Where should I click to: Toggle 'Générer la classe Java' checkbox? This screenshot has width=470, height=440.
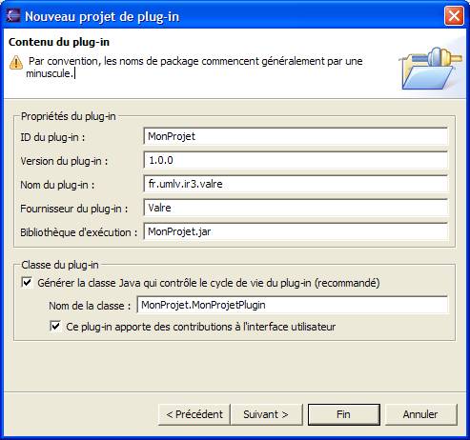pyautogui.click(x=27, y=282)
